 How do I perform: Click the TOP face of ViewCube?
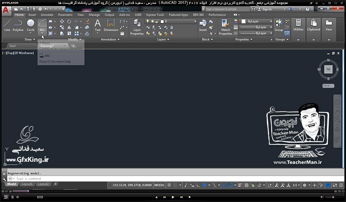(x=328, y=69)
